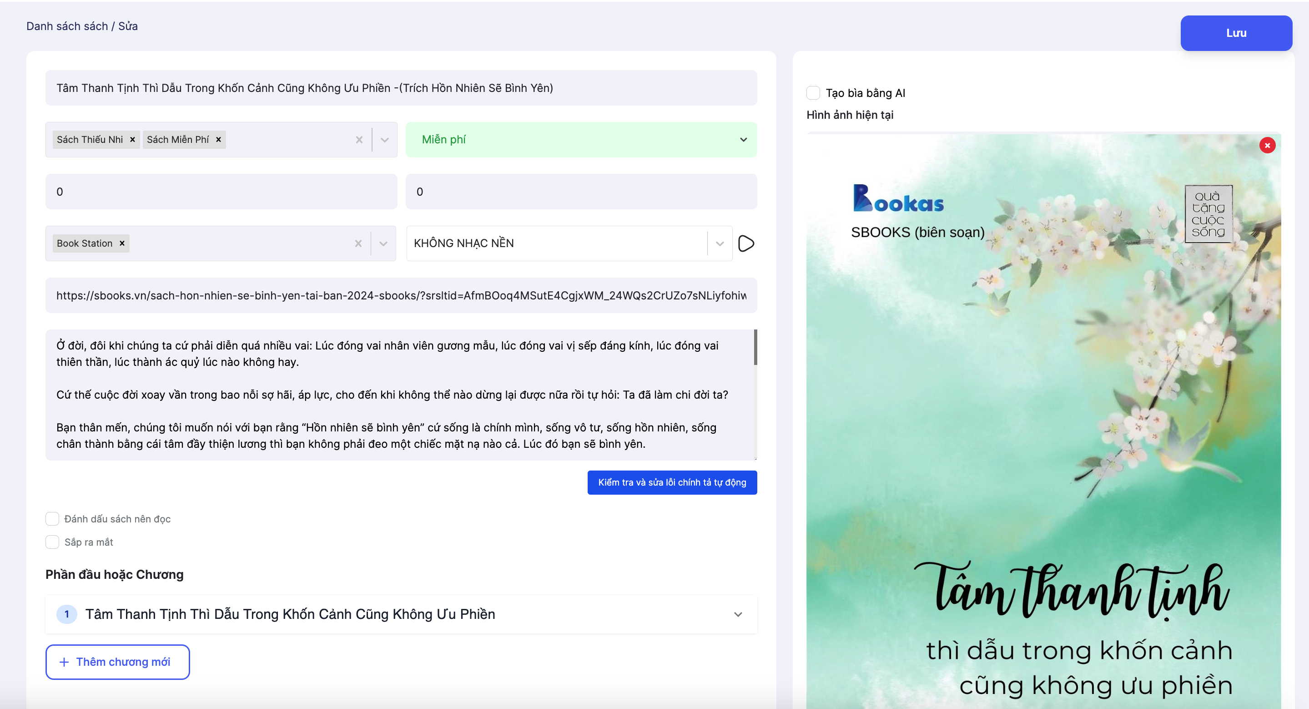The width and height of the screenshot is (1309, 709).
Task: Clear all selected book categories
Action: 359,140
